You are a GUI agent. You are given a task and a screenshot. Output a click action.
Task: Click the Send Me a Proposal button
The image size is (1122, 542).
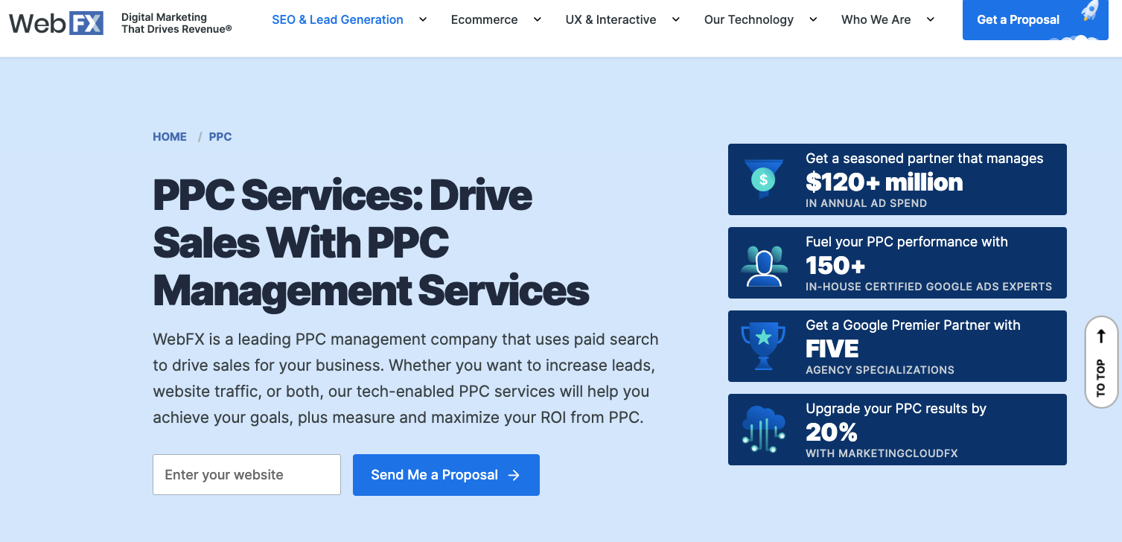446,475
